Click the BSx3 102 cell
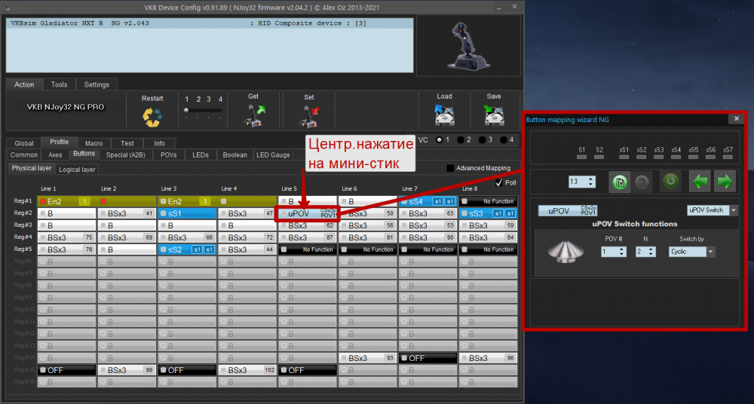754x404 pixels. (x=247, y=370)
